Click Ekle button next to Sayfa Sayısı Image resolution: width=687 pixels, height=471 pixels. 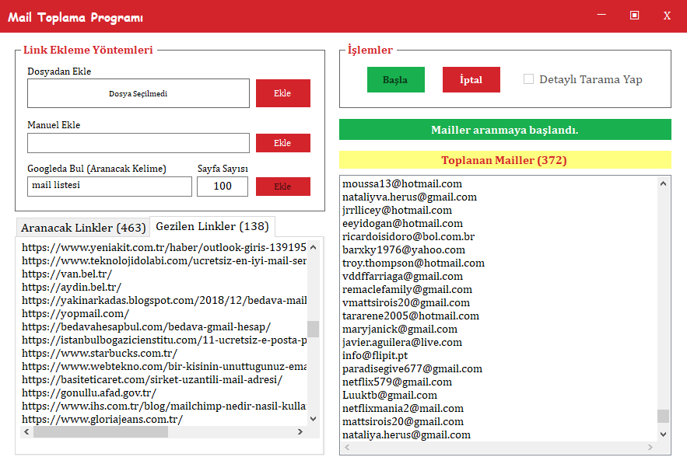(282, 187)
